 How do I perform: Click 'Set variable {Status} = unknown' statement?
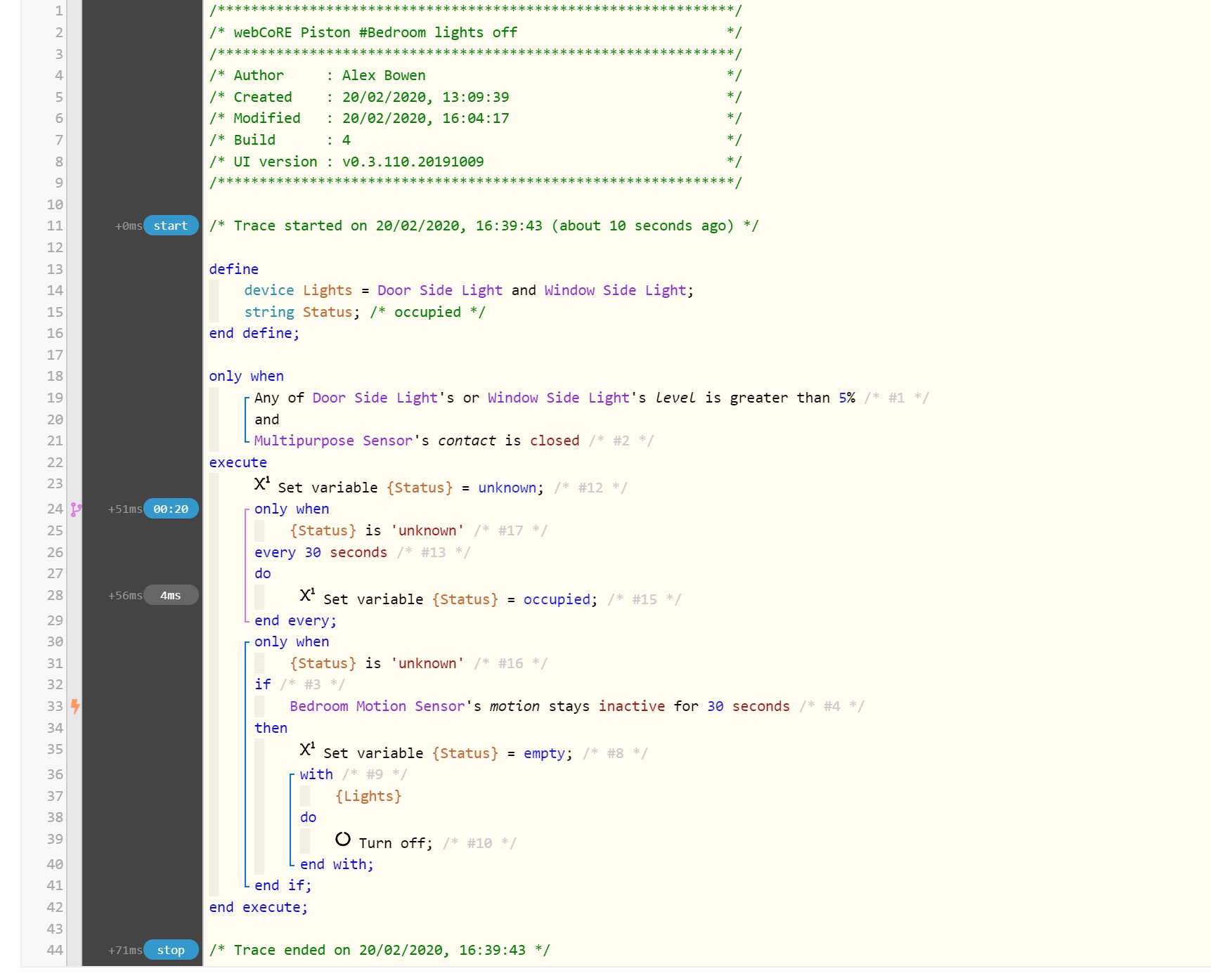[x=411, y=488]
